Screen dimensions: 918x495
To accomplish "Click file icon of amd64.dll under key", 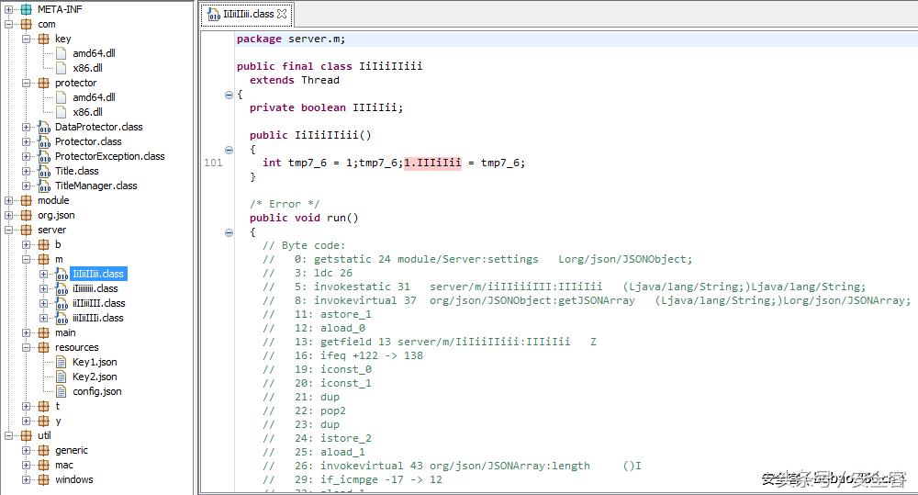I will point(62,53).
